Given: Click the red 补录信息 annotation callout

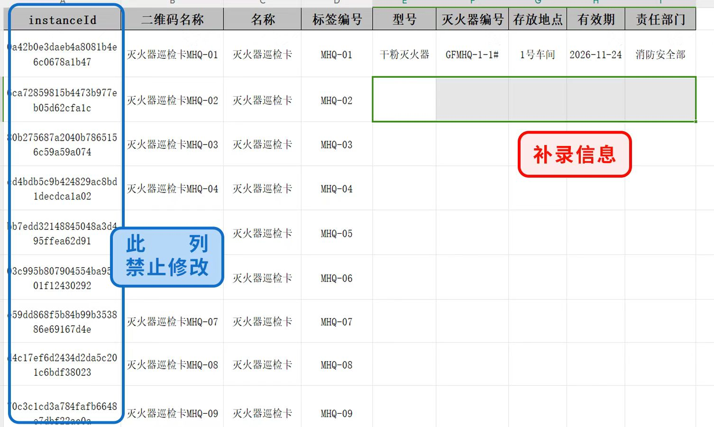Looking at the screenshot, I should pyautogui.click(x=574, y=154).
